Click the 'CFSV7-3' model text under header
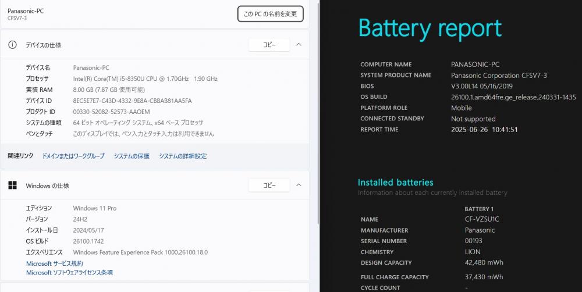This screenshot has height=292, width=582. (x=17, y=18)
